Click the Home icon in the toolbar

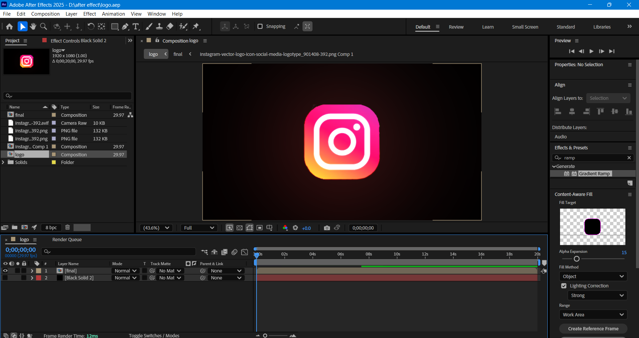coord(9,27)
